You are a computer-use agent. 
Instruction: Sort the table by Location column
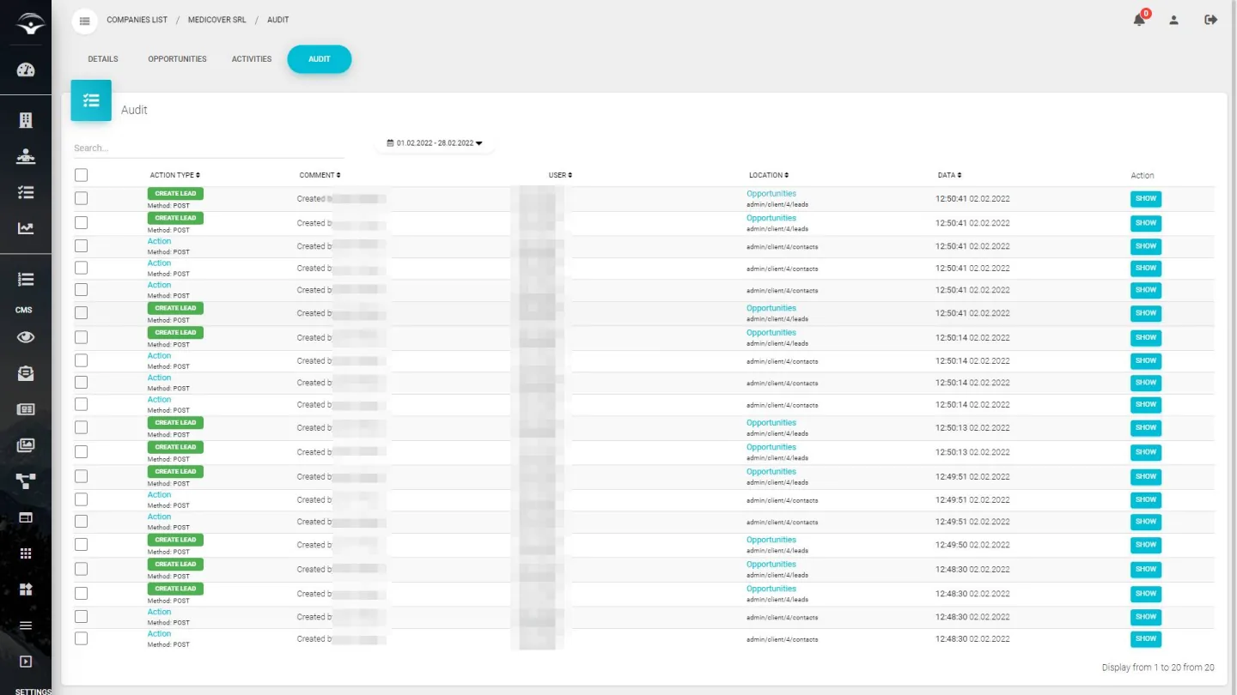pyautogui.click(x=769, y=175)
